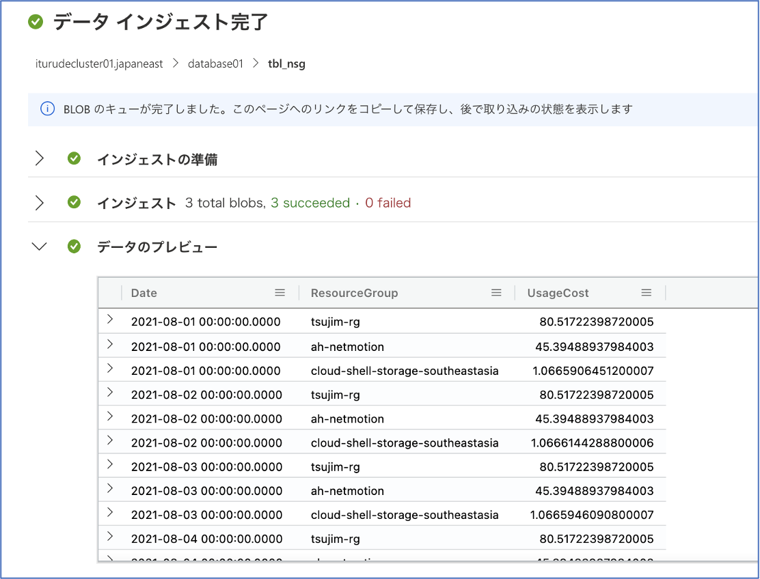Select ah-netmotion cell in 2021-08-03 row

pos(347,491)
